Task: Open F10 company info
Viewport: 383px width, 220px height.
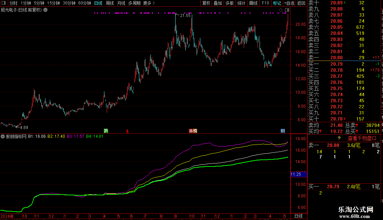Action: coord(265,3)
